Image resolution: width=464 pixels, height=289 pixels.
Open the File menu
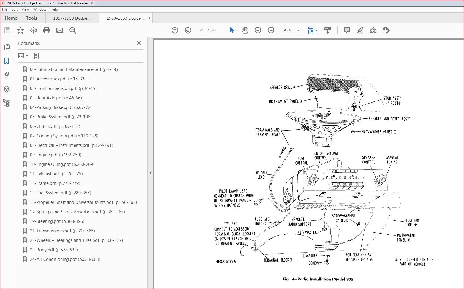click(x=5, y=9)
